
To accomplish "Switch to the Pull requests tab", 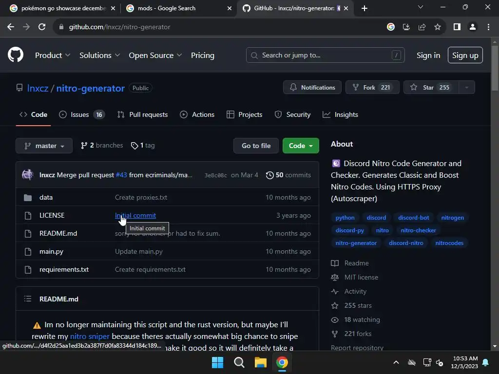I will click(x=142, y=114).
